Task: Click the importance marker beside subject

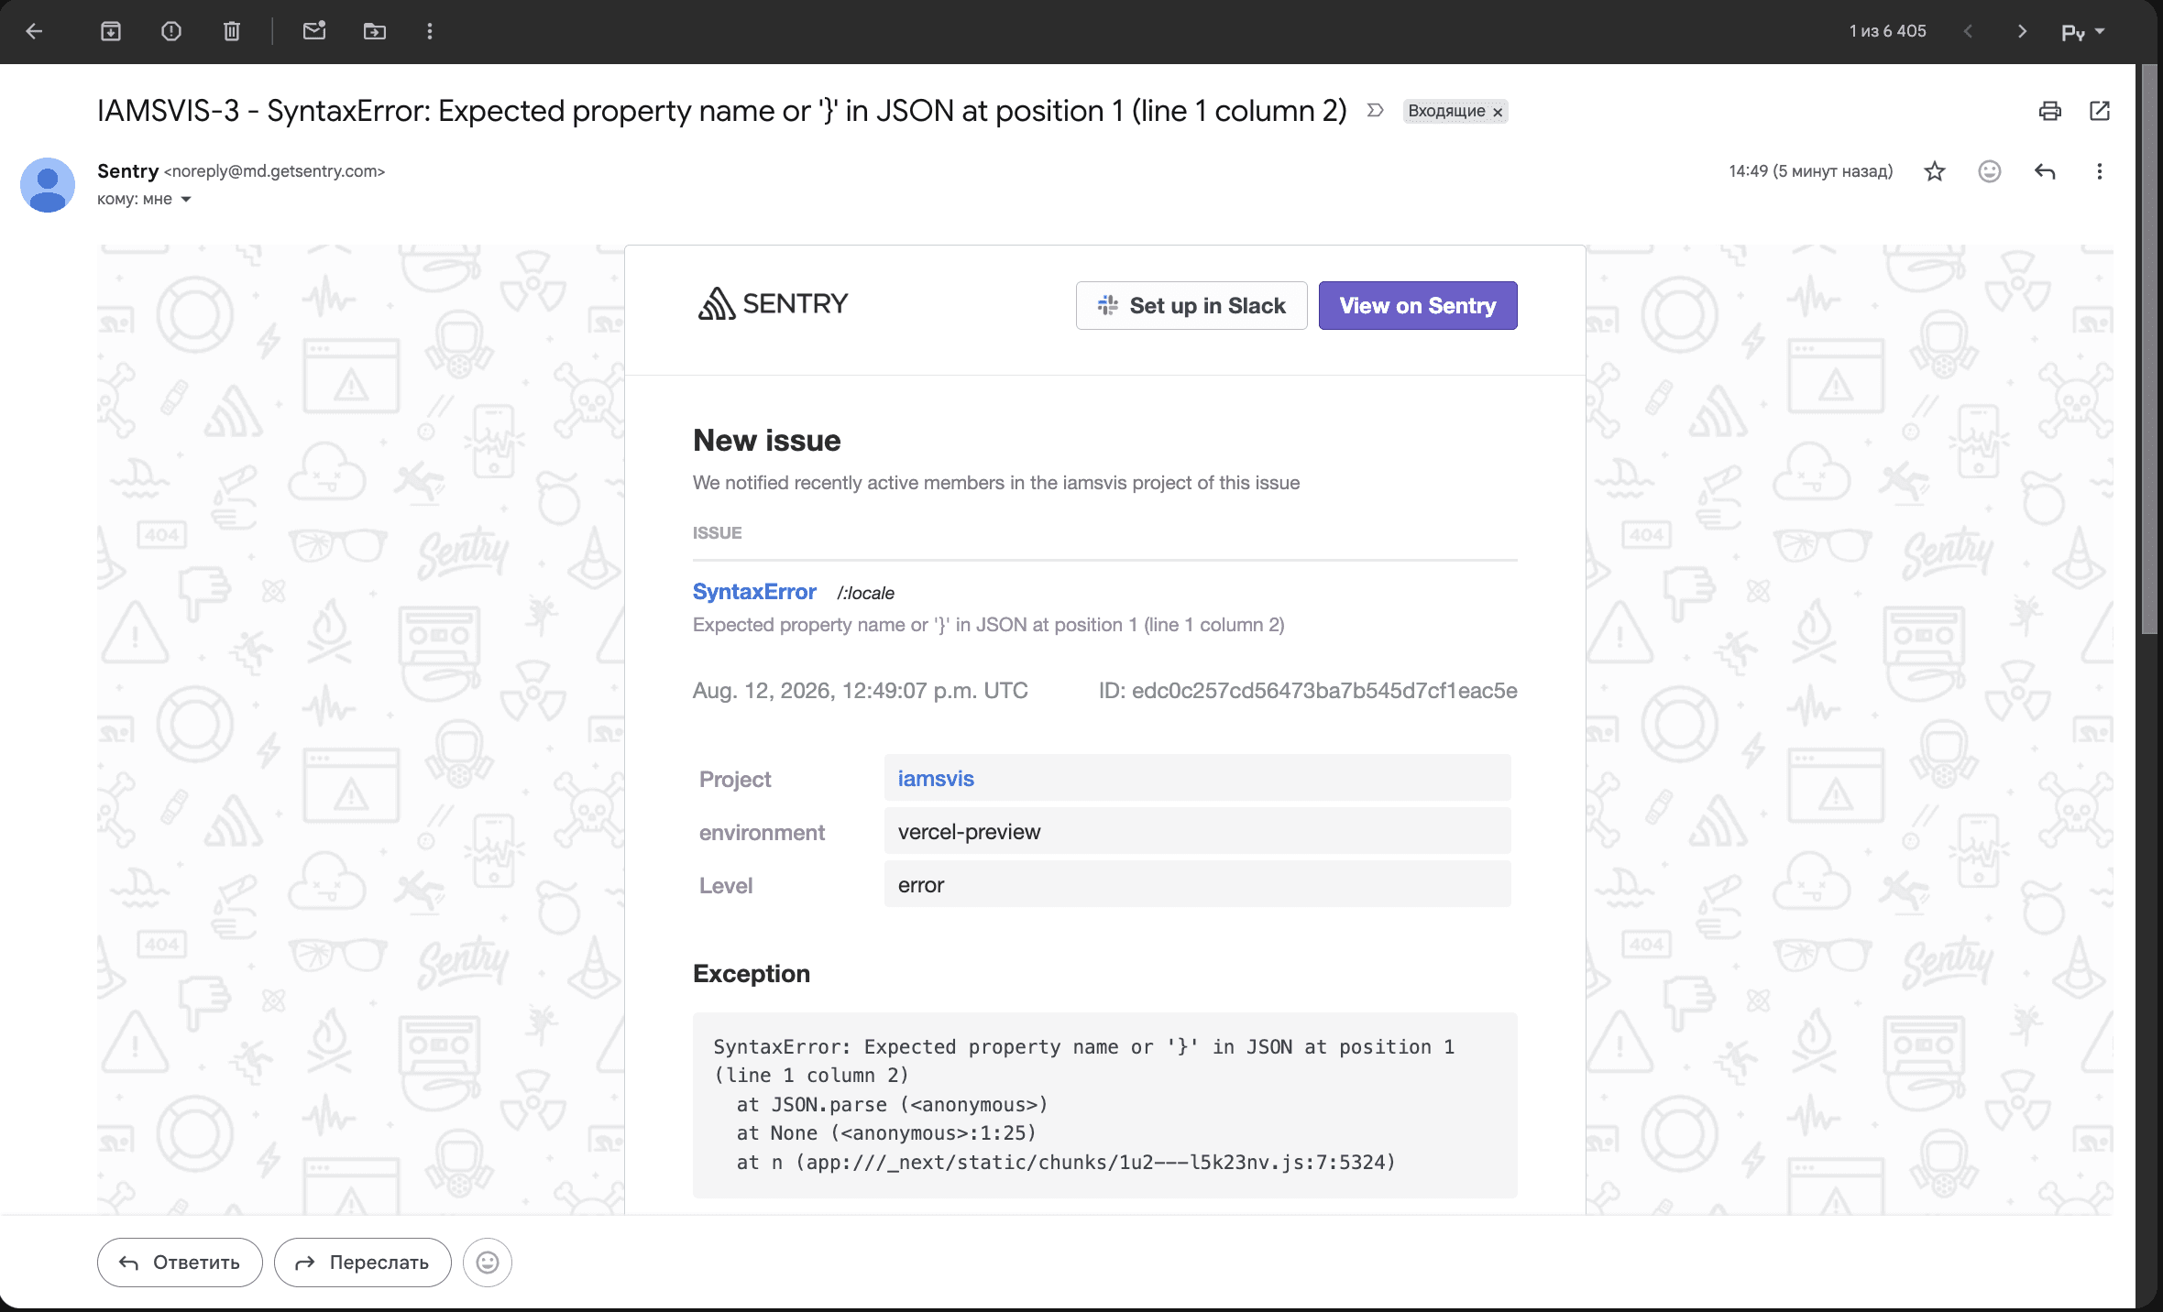Action: pyautogui.click(x=1375, y=111)
